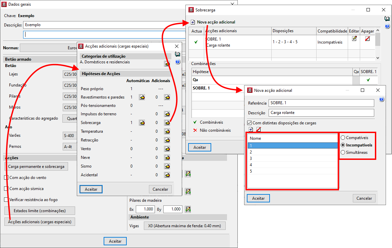Open additional Acidental actions icon
The image size is (392, 248).
point(167,175)
